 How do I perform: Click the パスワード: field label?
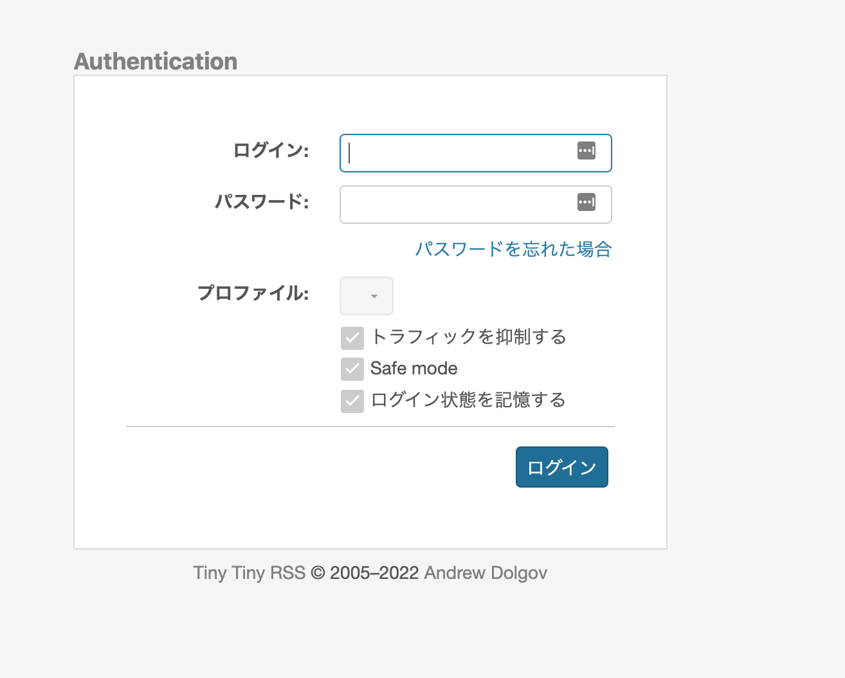pyautogui.click(x=262, y=202)
